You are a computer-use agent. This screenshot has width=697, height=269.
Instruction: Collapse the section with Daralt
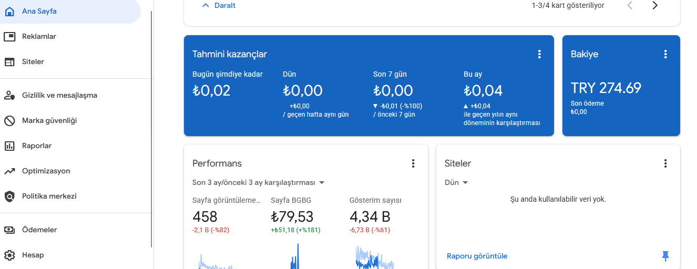pos(219,5)
